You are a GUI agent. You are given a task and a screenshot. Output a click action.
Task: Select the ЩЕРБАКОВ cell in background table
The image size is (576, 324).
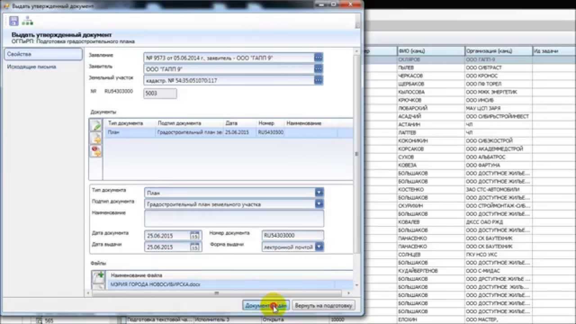[x=431, y=84]
